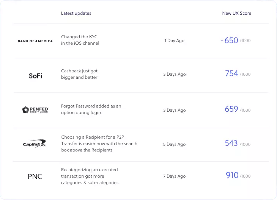The width and height of the screenshot is (277, 200).
Task: Click the 754 UX score
Action: click(x=231, y=73)
